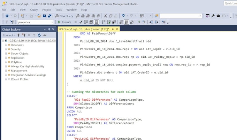Screen dimensions: 237x140
Task: Click the New Query button
Action: 64,16
